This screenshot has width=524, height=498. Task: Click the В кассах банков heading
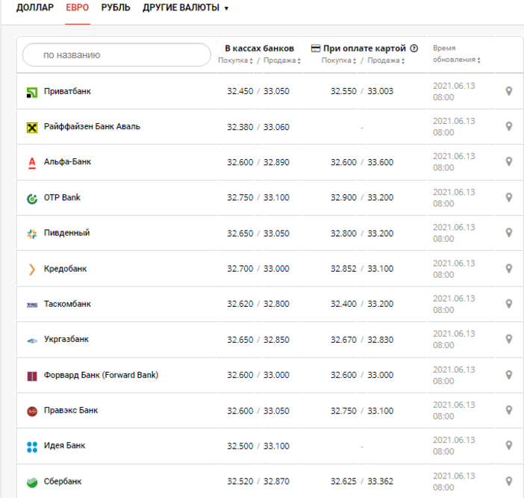(259, 49)
